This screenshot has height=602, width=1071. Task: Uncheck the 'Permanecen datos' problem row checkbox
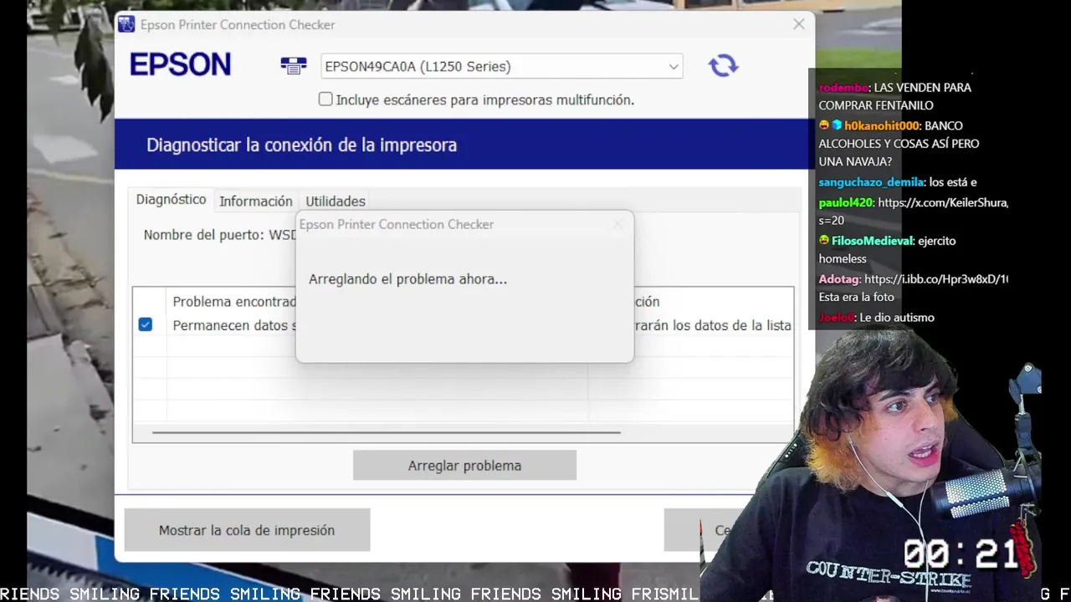[x=146, y=324]
